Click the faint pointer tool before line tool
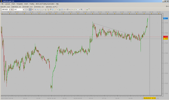 [x=71, y=9]
